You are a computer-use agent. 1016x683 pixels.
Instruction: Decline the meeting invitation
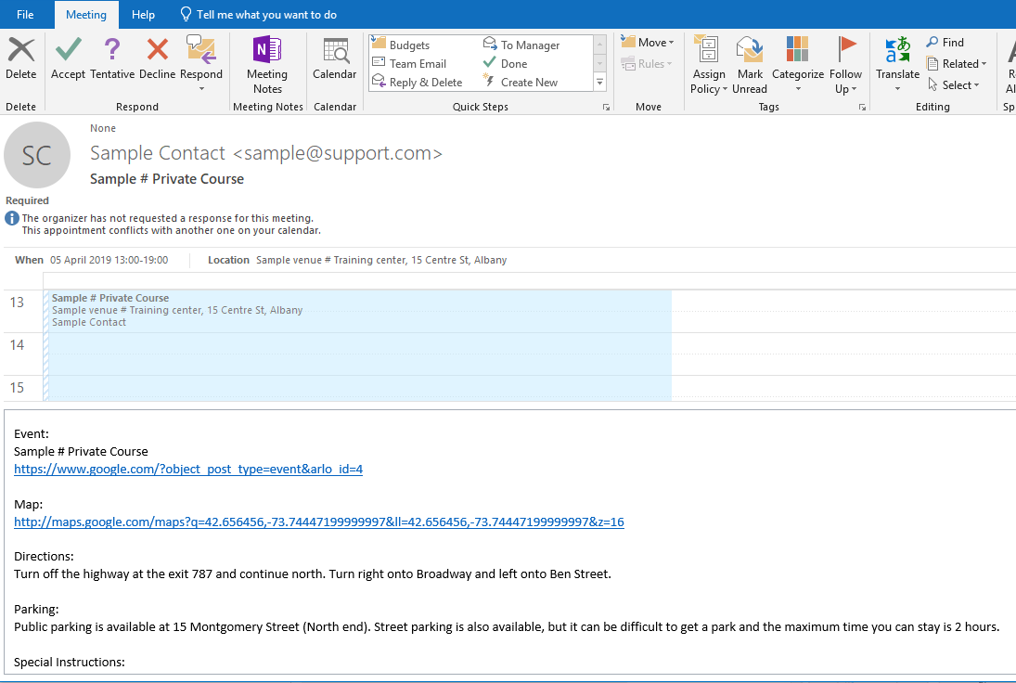pyautogui.click(x=158, y=58)
